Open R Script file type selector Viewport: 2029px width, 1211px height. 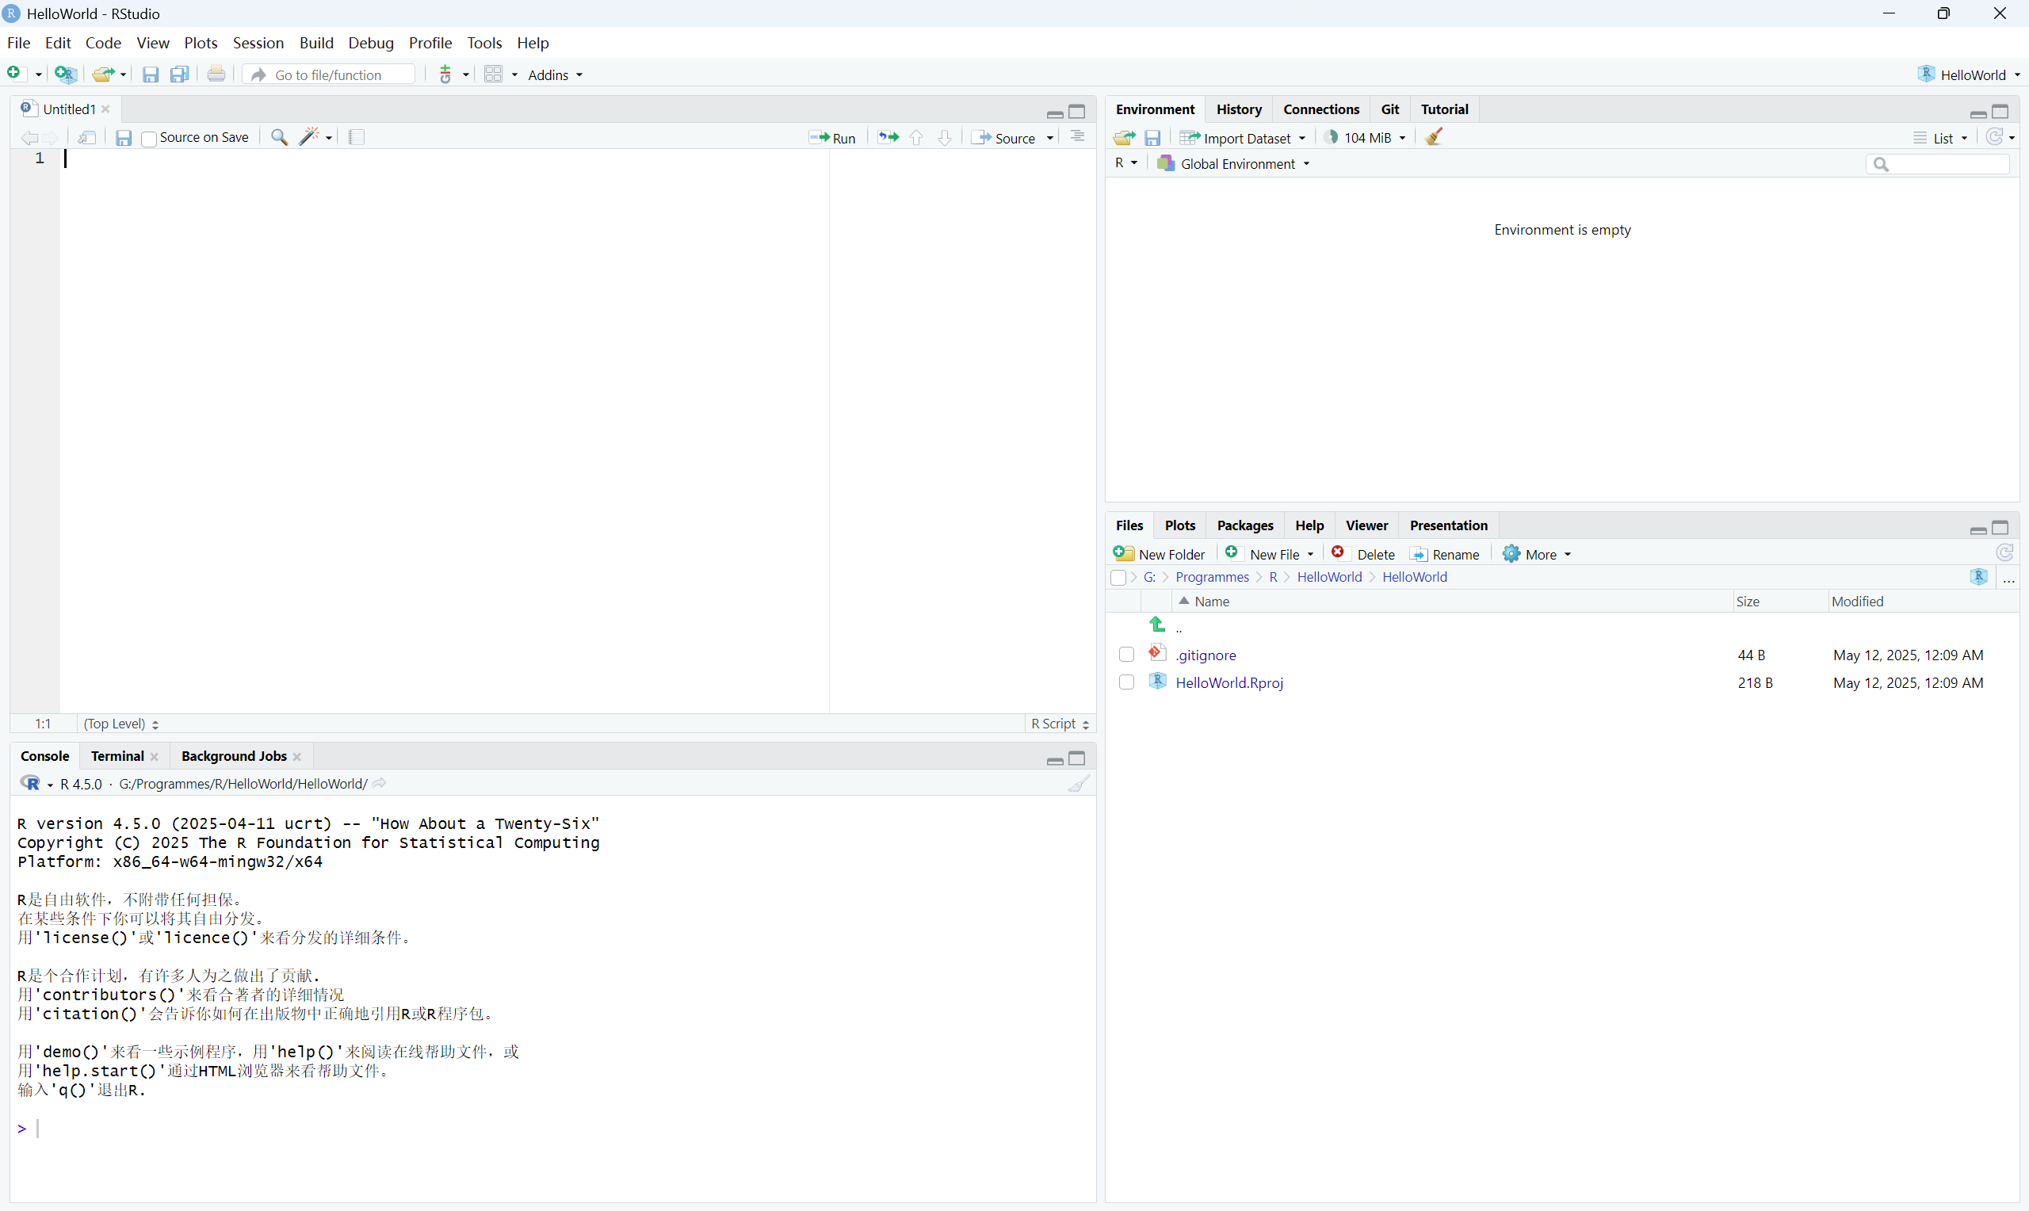click(x=1060, y=724)
